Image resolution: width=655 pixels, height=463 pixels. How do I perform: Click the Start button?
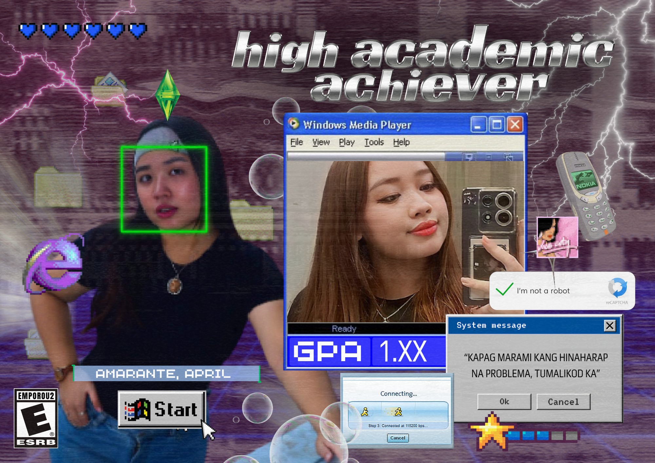(161, 409)
